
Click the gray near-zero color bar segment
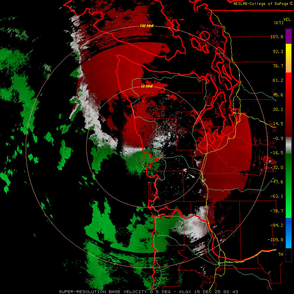point(288,145)
